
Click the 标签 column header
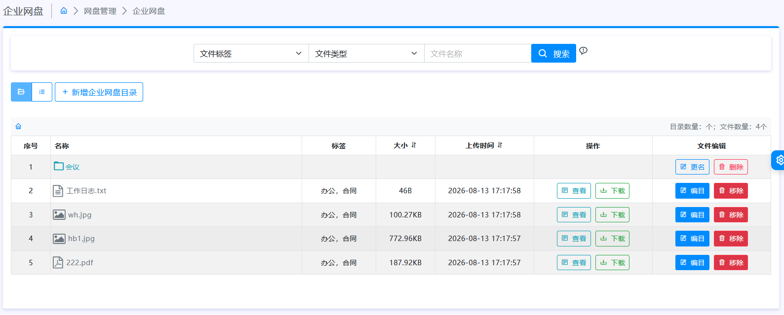[339, 146]
